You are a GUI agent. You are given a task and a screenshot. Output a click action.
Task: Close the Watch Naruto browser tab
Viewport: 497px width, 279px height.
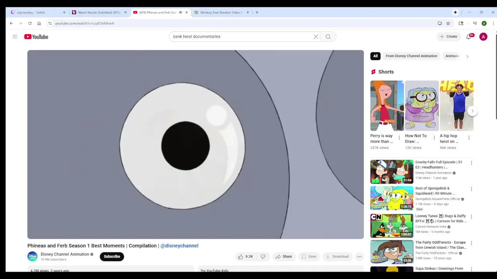coord(125,12)
